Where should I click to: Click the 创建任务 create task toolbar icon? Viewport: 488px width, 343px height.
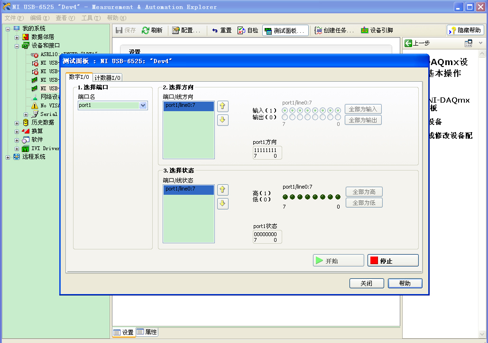click(318, 30)
